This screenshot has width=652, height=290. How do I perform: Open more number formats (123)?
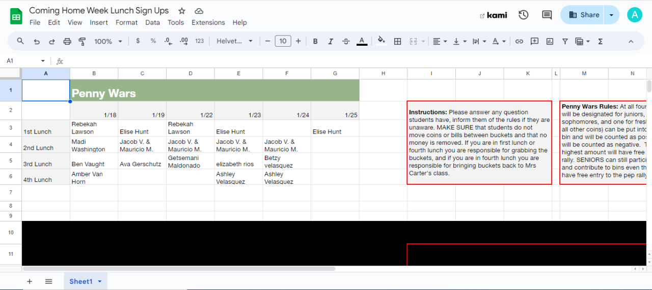click(x=199, y=41)
